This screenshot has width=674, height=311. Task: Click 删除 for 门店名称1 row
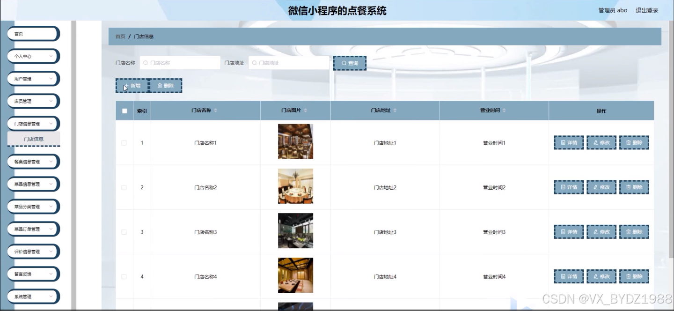(634, 143)
